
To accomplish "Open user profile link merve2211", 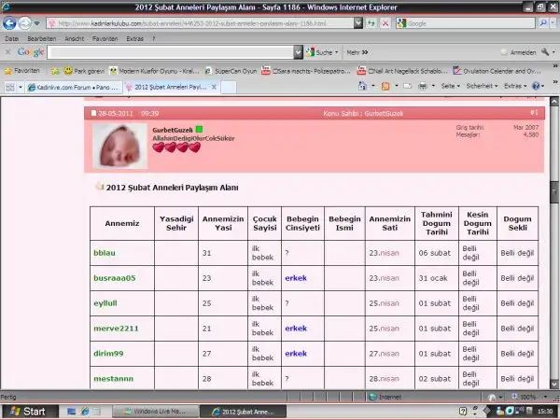I will (115, 329).
